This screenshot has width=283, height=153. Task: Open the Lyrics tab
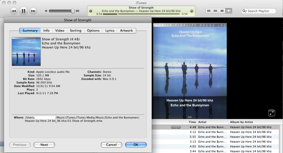point(110,31)
